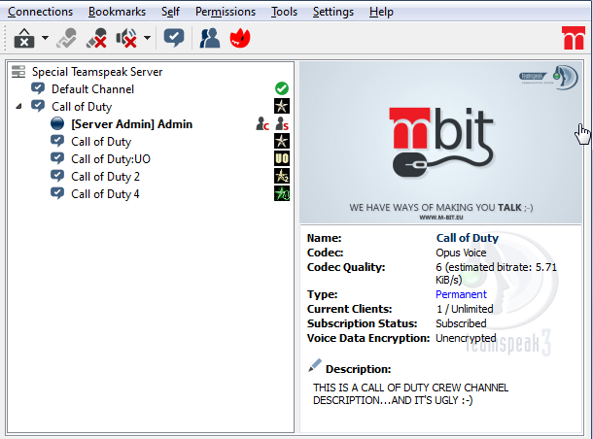Click the TeamSpeak logo in banner corner

coord(548,77)
